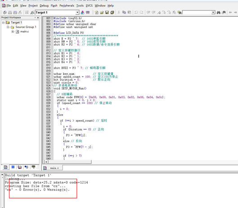The image size is (238, 208).
Task: Click into the Find text combo box
Action: [197, 13]
